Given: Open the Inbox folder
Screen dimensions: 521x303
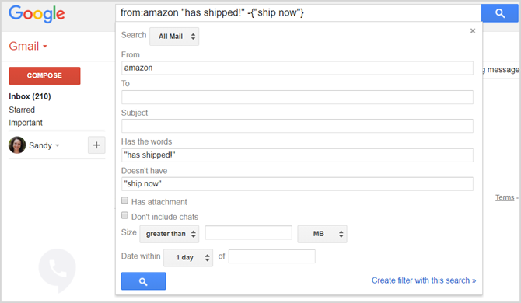Looking at the screenshot, I should pyautogui.click(x=30, y=96).
